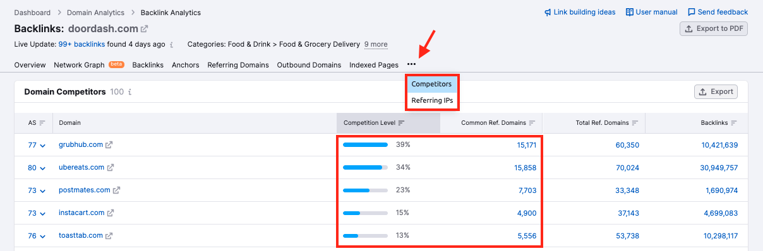Click the Export to PDF button
This screenshot has height=251, width=763.
tap(714, 28)
